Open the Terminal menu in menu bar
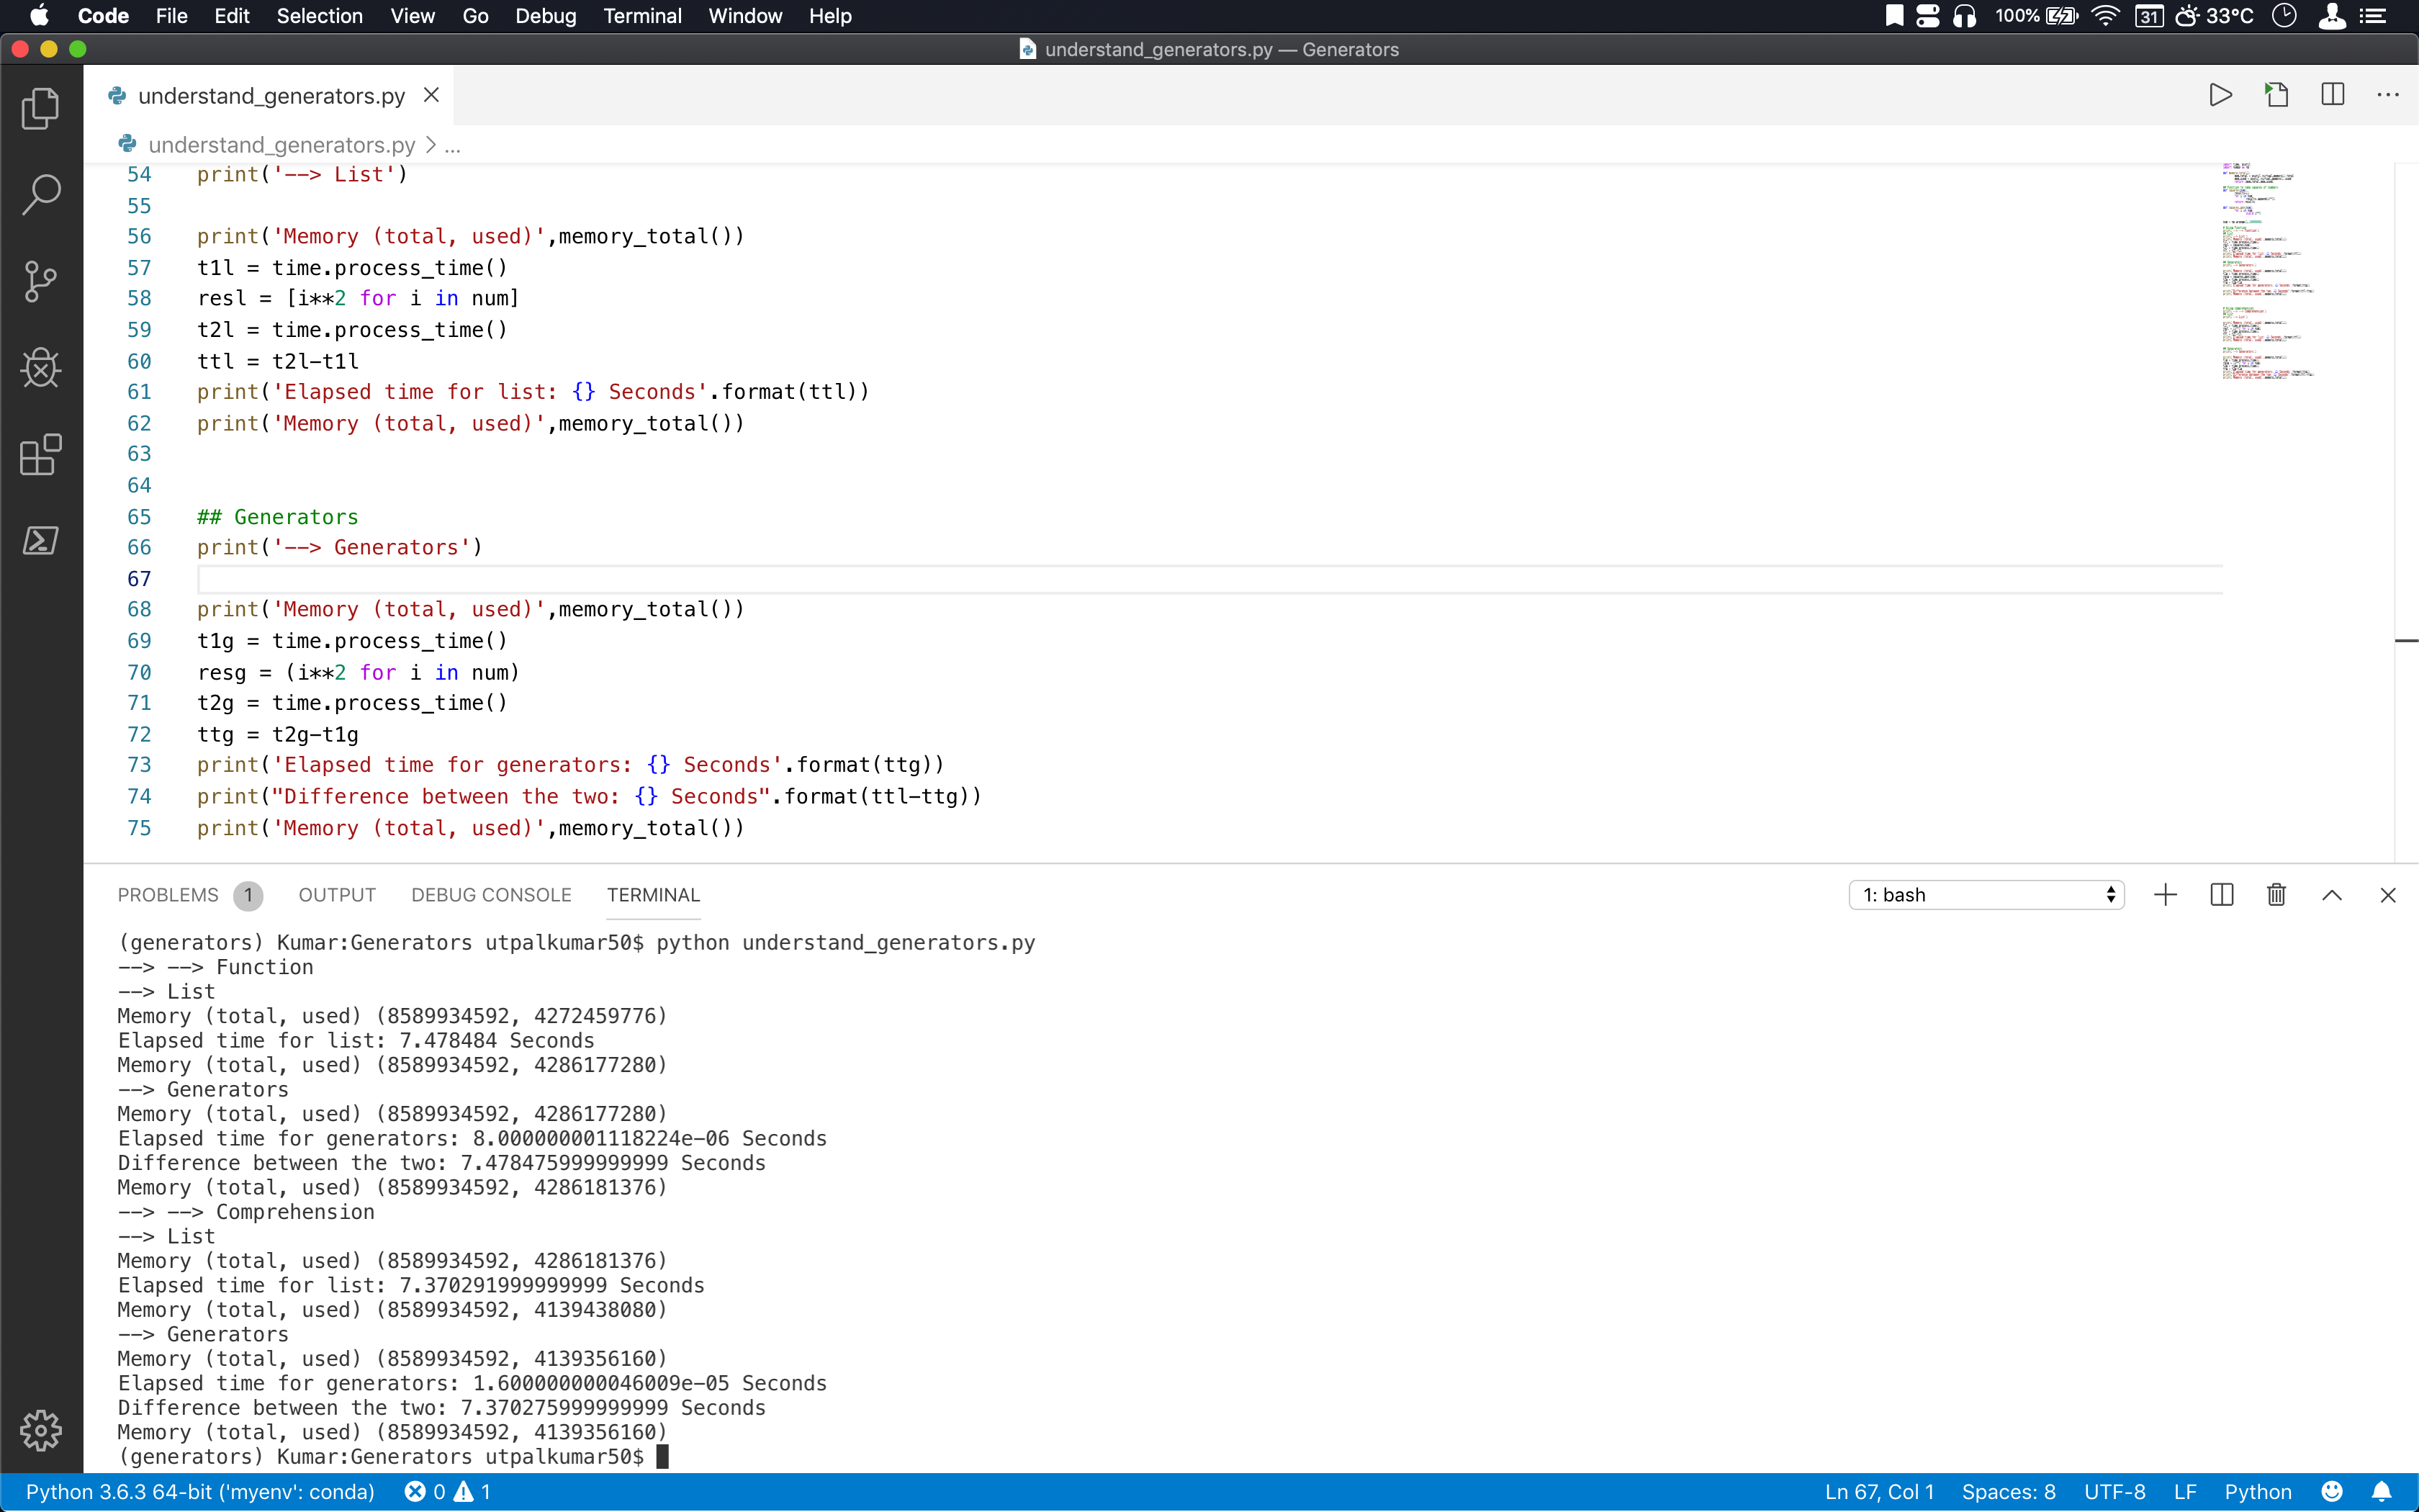This screenshot has width=2419, height=1512. pos(641,16)
